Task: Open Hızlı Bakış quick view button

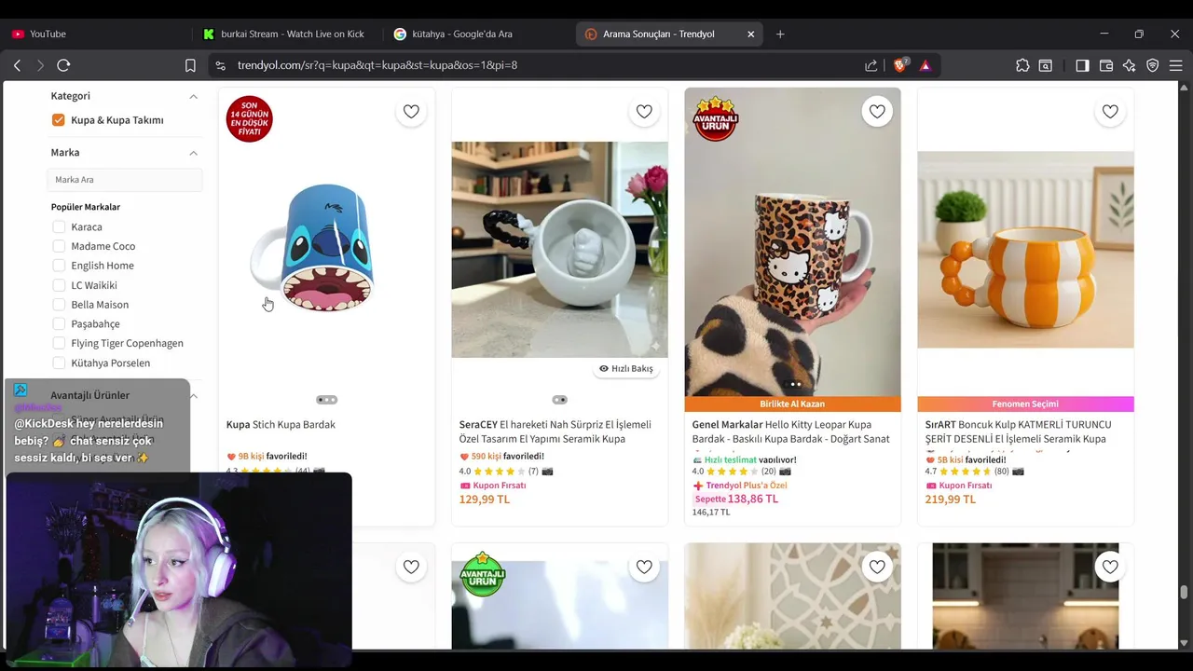Action: coord(625,368)
